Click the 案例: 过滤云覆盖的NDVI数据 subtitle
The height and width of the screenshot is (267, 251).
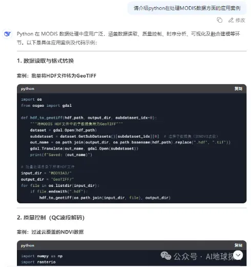50,232
